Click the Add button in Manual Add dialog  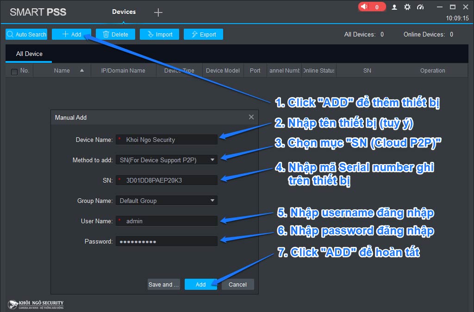(201, 285)
